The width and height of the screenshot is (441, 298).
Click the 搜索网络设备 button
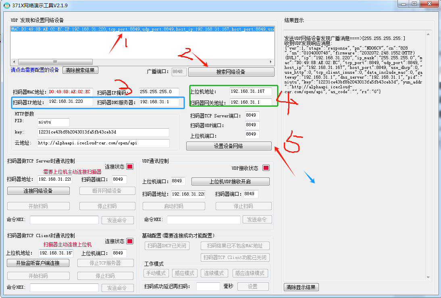(x=231, y=72)
